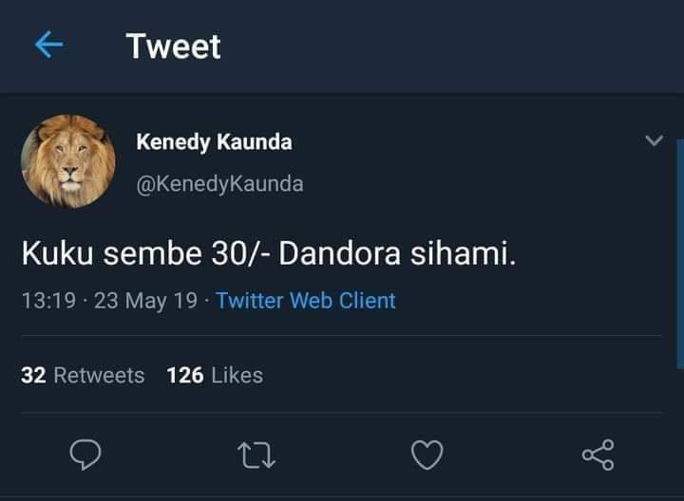
Task: View the 32 Retweets list
Action: (83, 375)
